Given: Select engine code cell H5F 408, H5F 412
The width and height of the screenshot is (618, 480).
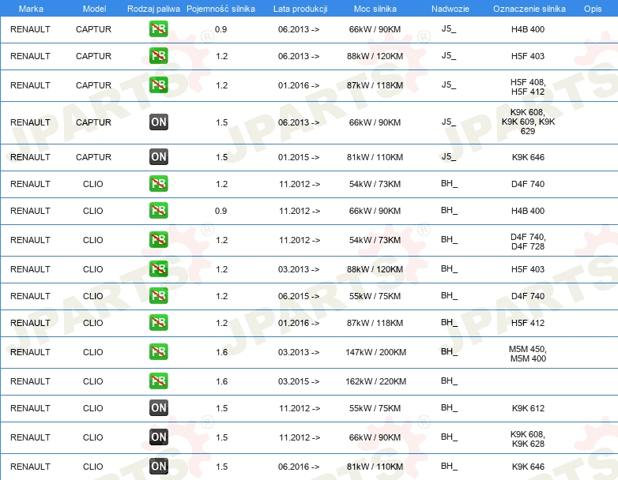Looking at the screenshot, I should tap(528, 87).
